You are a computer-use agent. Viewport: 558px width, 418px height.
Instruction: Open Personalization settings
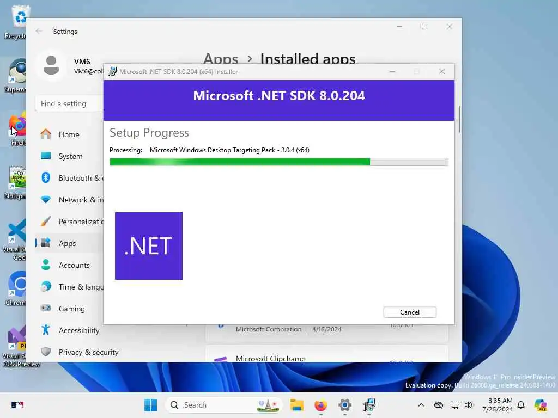coord(69,222)
